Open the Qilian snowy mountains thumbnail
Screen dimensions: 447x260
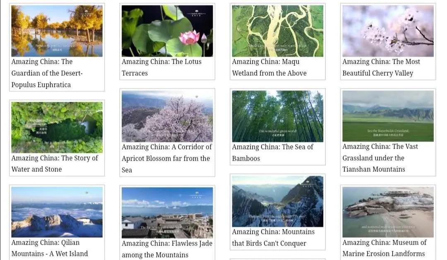[57, 212]
